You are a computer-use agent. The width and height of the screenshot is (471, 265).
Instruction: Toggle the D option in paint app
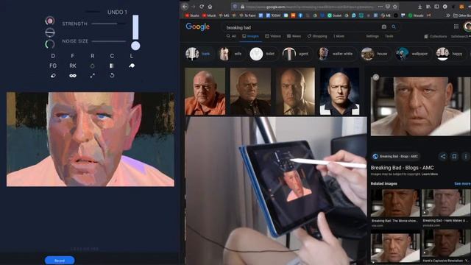[x=53, y=56]
